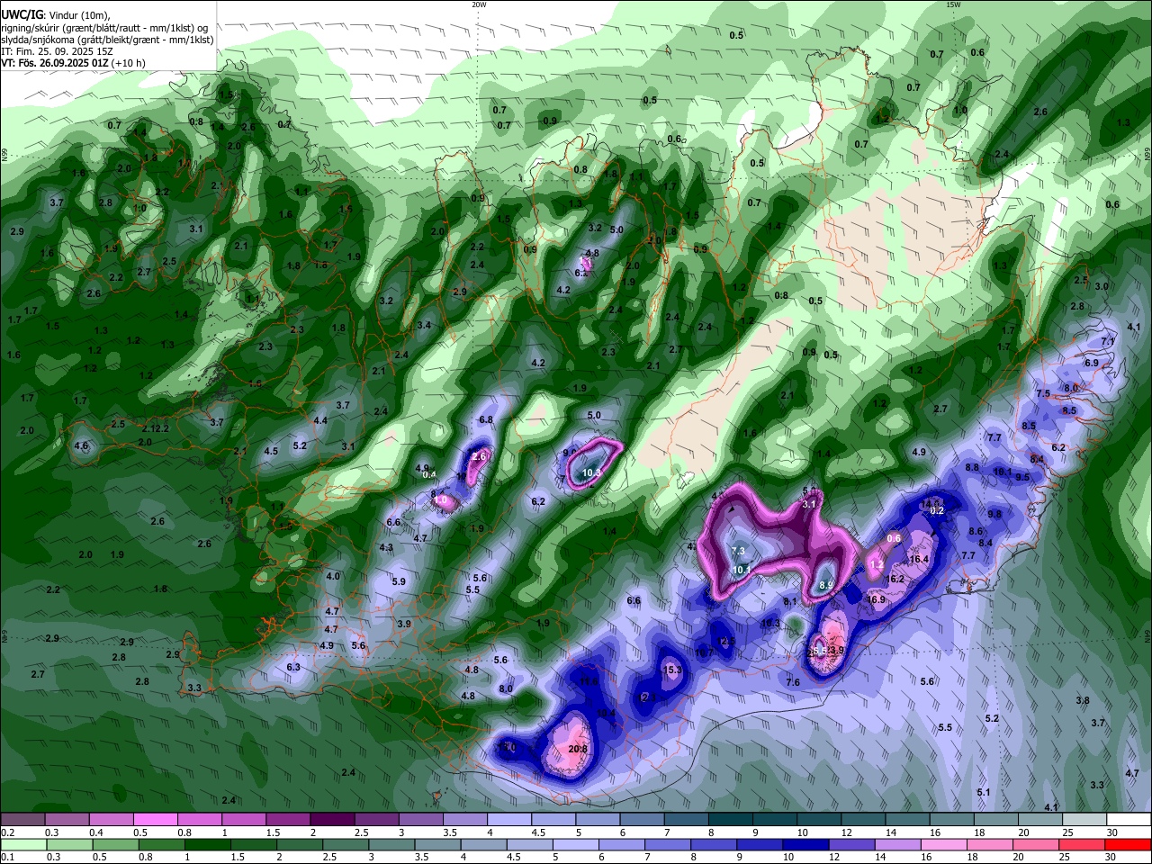The width and height of the screenshot is (1152, 864).
Task: Click the 9.8 precipitation value on the map
Action: 994,514
